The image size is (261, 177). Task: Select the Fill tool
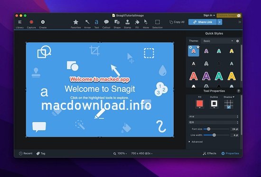tap(137, 24)
